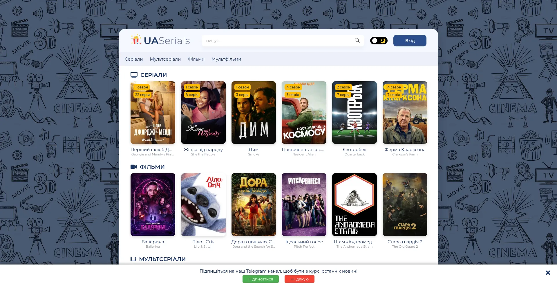Open the Ферма Кларксона title link

pos(405,150)
